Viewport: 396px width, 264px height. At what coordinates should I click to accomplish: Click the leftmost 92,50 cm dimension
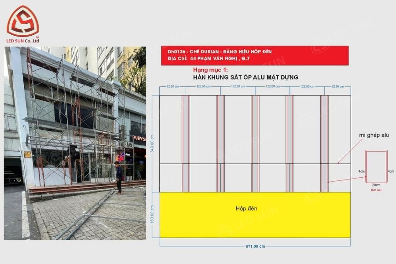click(172, 87)
